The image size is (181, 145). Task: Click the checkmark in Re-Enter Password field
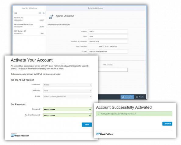(x=90, y=115)
